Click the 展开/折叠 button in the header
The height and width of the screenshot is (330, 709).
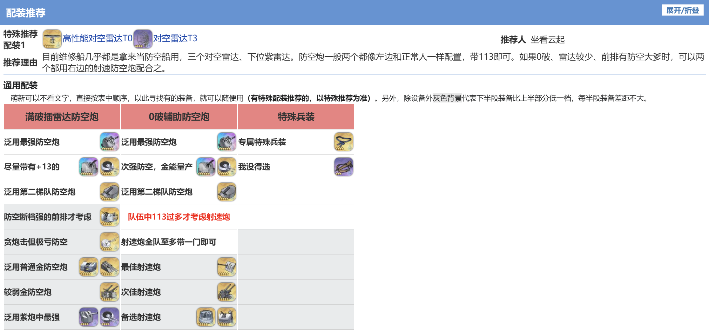pos(682,10)
